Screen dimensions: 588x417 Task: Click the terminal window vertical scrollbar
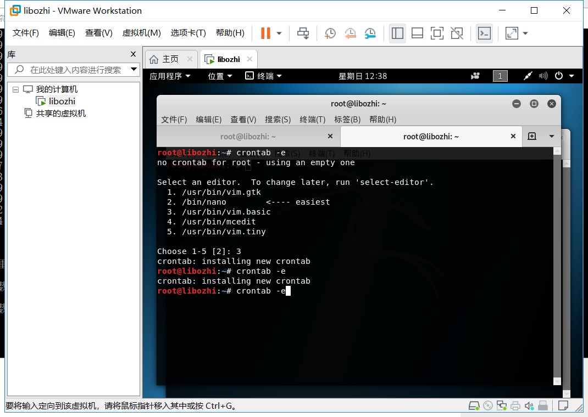pyautogui.click(x=557, y=266)
